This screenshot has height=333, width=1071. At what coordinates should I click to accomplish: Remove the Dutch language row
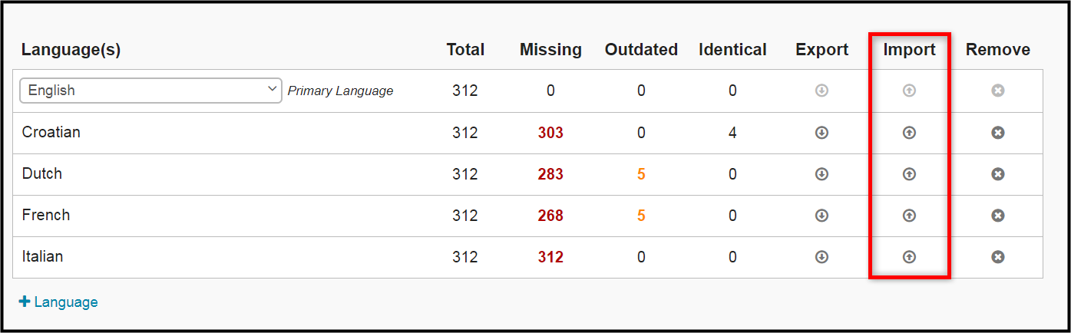[997, 174]
